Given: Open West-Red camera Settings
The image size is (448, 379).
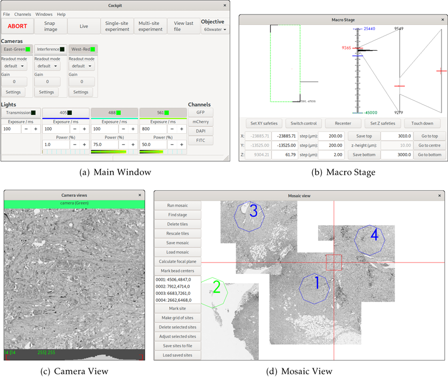Looking at the screenshot, I should coord(80,92).
